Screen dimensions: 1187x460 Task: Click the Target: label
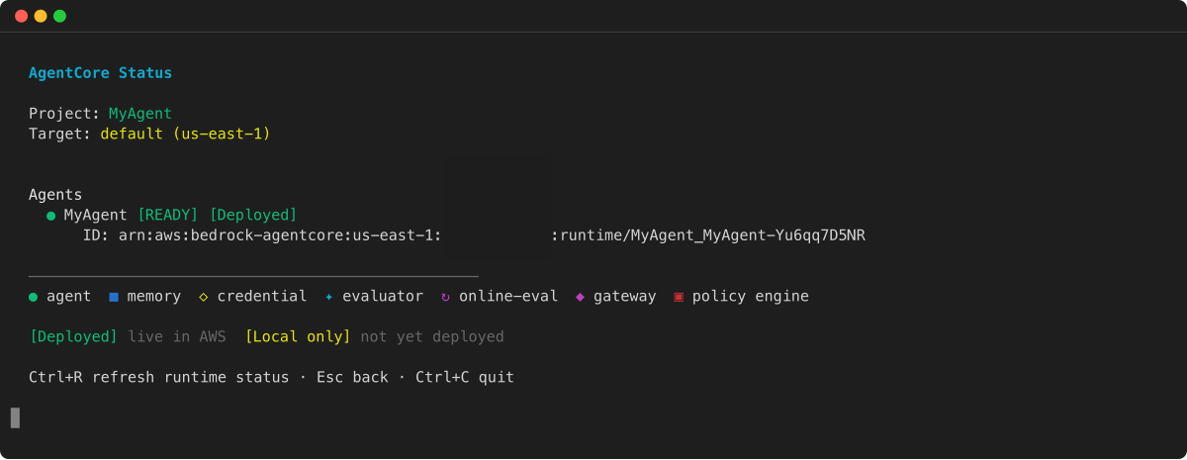pyautogui.click(x=60, y=134)
